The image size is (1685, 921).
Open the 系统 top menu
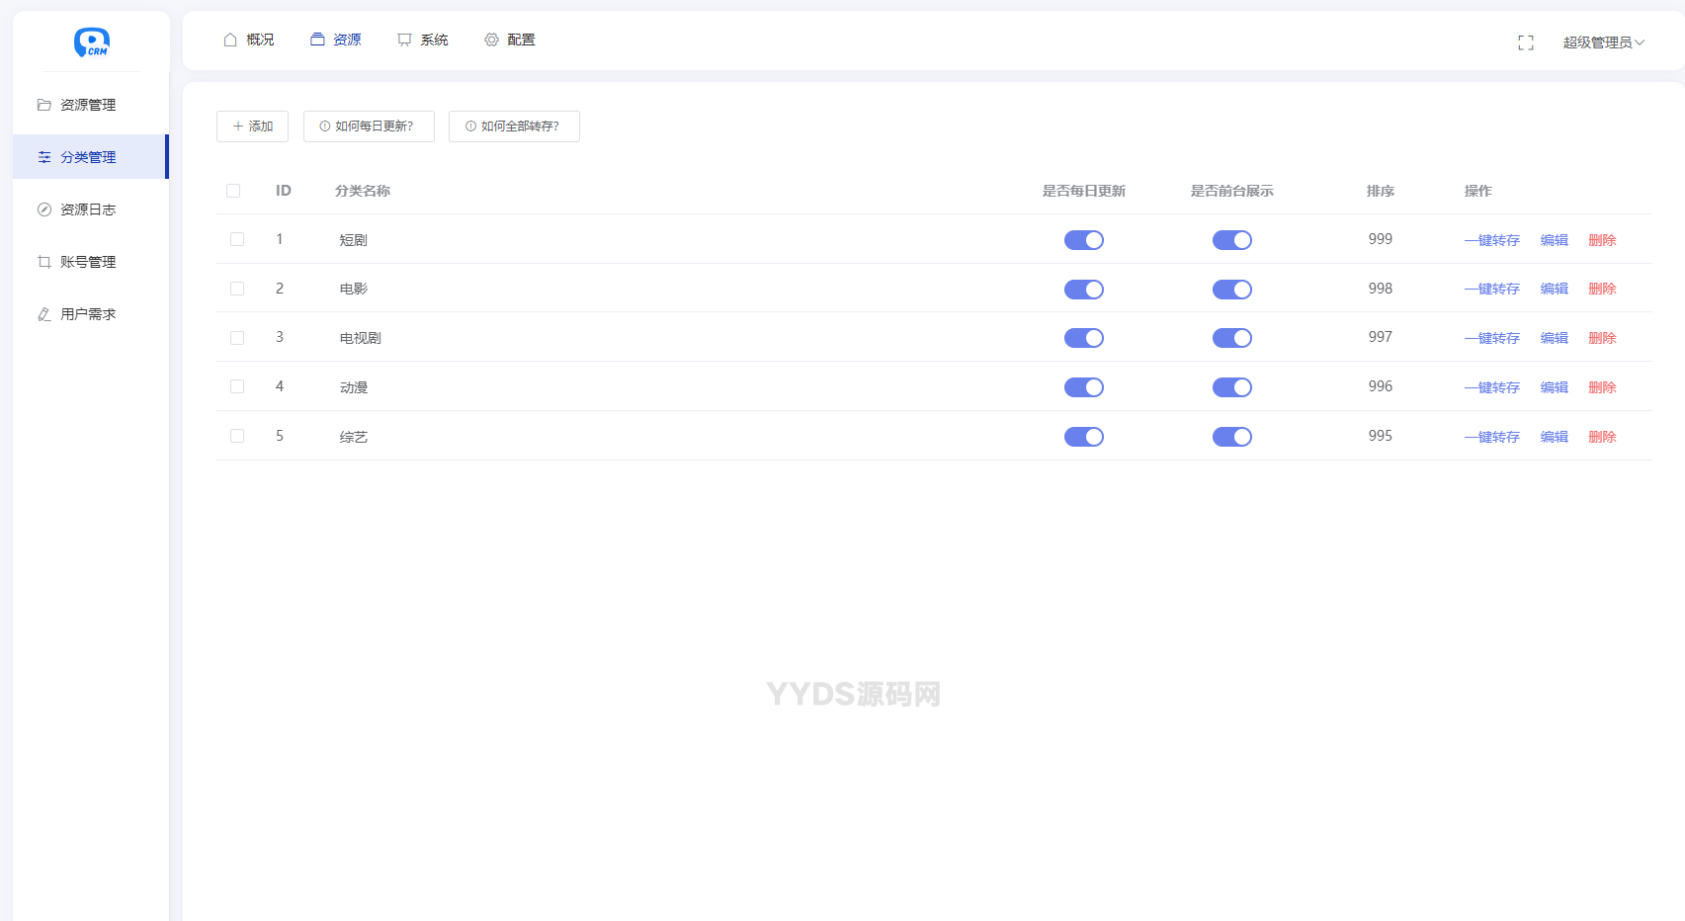click(x=423, y=40)
